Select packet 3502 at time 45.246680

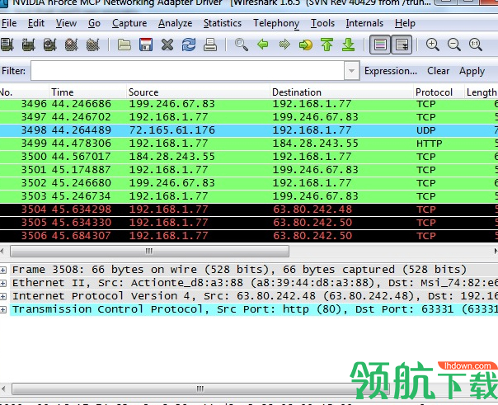[x=249, y=183]
